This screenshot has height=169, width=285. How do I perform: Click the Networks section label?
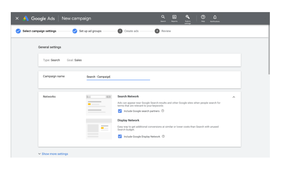pyautogui.click(x=49, y=96)
